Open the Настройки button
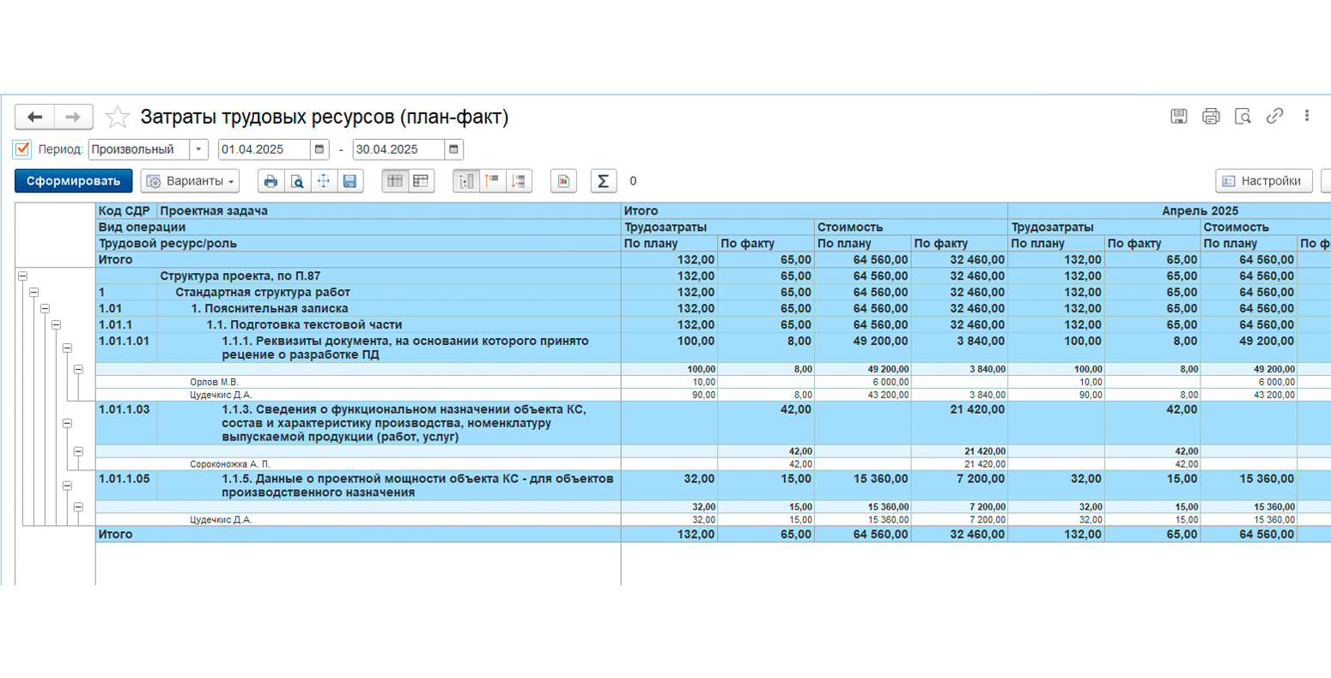The image size is (1331, 678). (1264, 181)
